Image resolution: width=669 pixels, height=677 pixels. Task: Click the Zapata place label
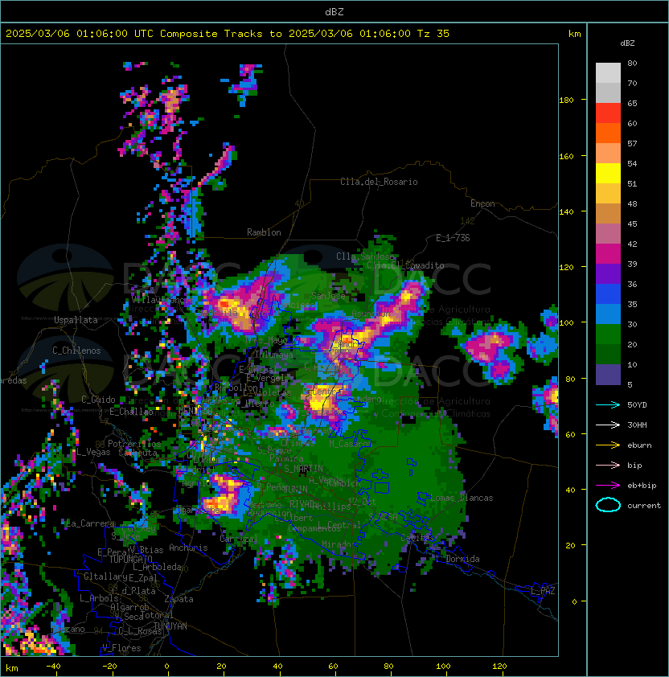click(x=179, y=599)
